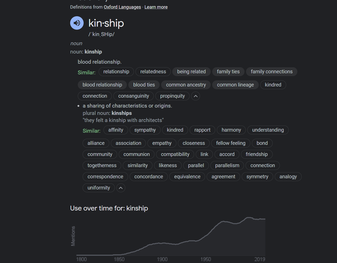Image resolution: width=337 pixels, height=263 pixels.
Task: Choose the 'uniformity' chip
Action: point(99,188)
